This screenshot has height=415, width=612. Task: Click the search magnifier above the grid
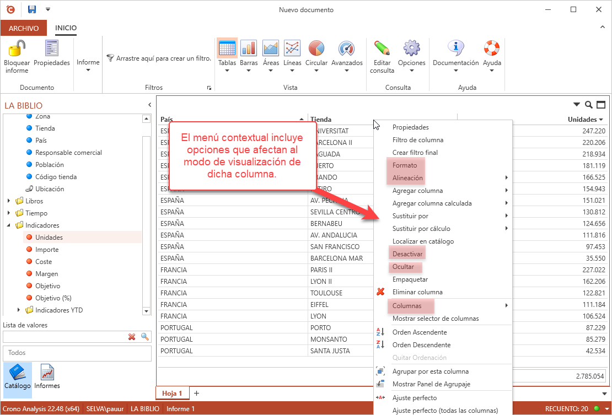tap(588, 104)
